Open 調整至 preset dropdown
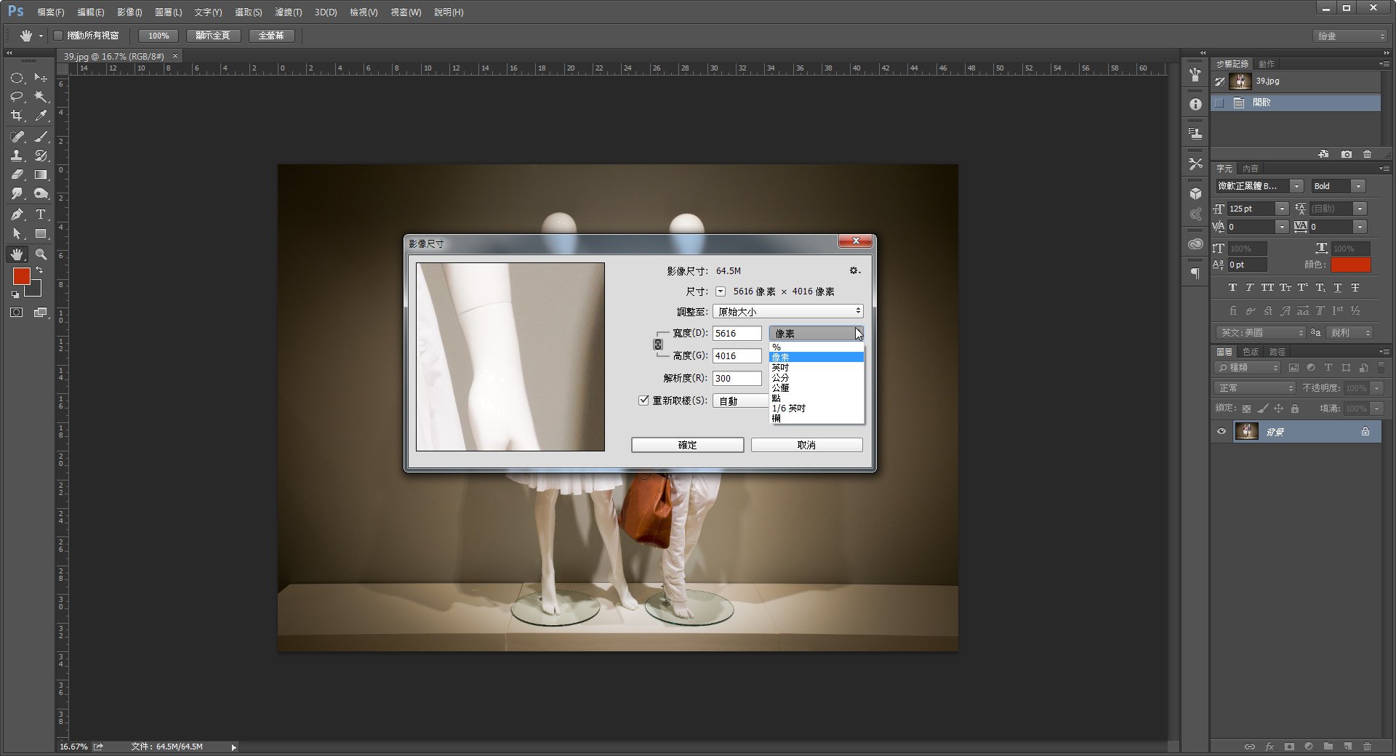The image size is (1396, 756). pyautogui.click(x=787, y=311)
